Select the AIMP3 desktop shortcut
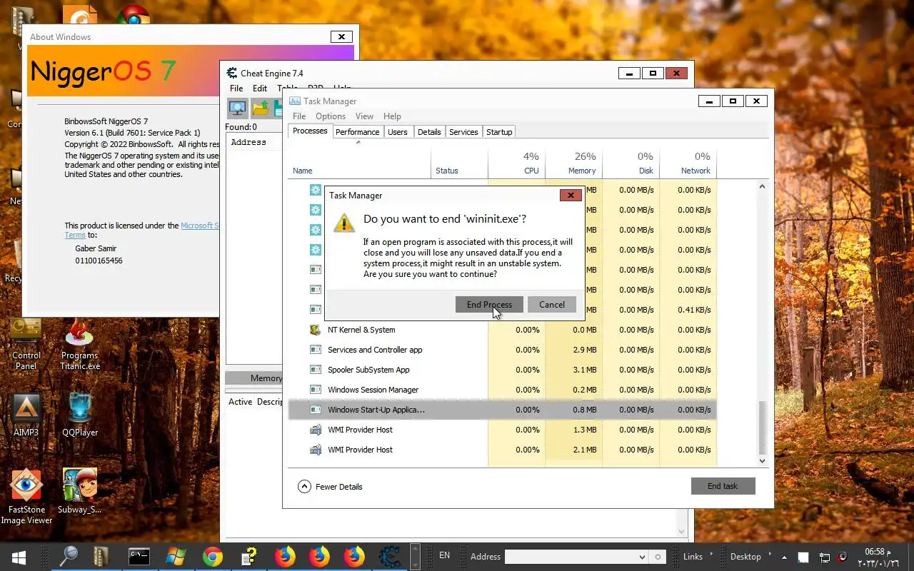Viewport: 914px width, 571px height. click(26, 415)
